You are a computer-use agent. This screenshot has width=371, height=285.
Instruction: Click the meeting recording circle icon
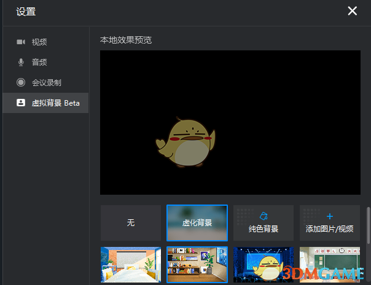point(21,82)
